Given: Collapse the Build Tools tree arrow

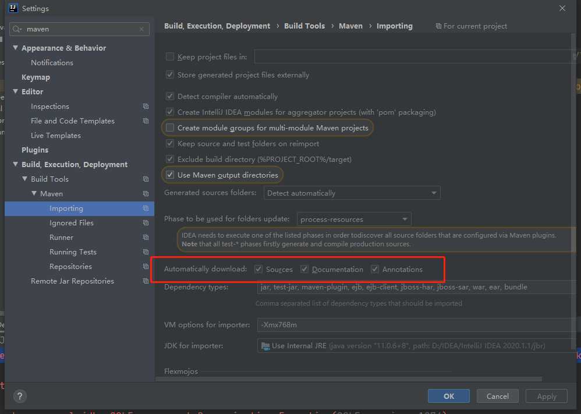Looking at the screenshot, I should [24, 179].
